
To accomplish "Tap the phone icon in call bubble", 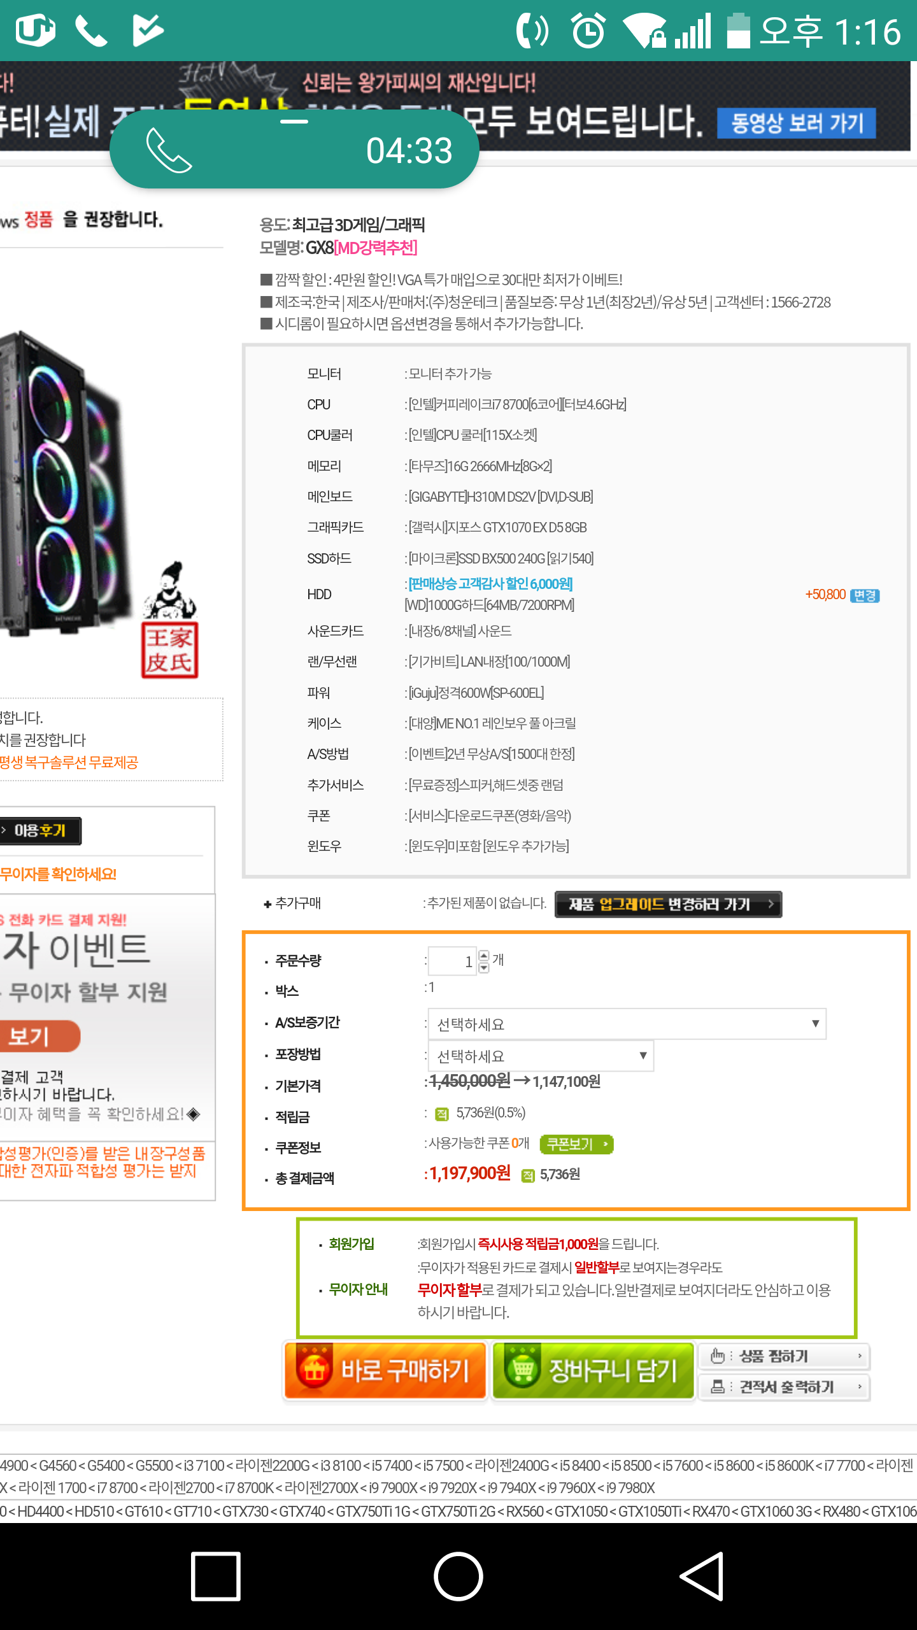I will click(x=169, y=151).
